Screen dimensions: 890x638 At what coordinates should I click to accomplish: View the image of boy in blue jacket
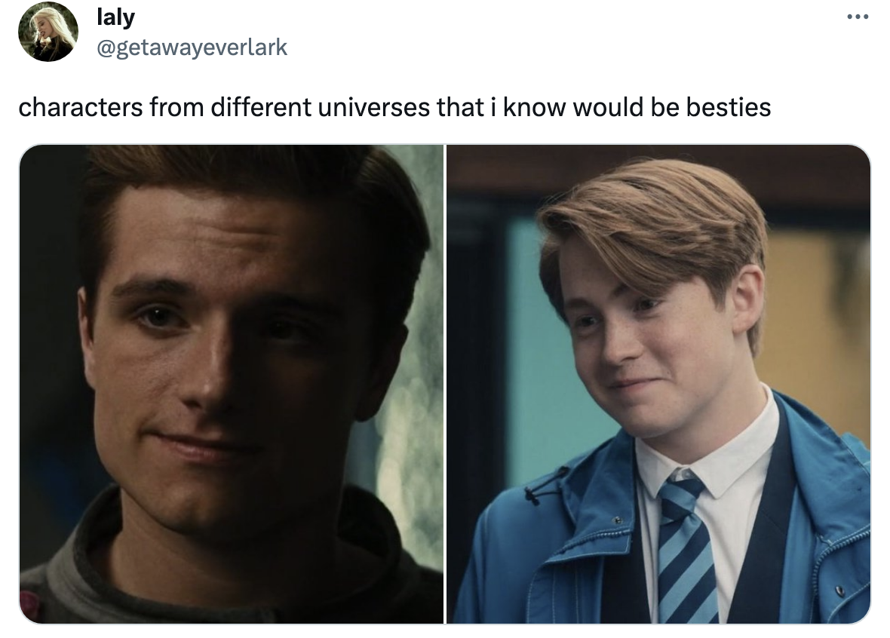[x=658, y=385]
